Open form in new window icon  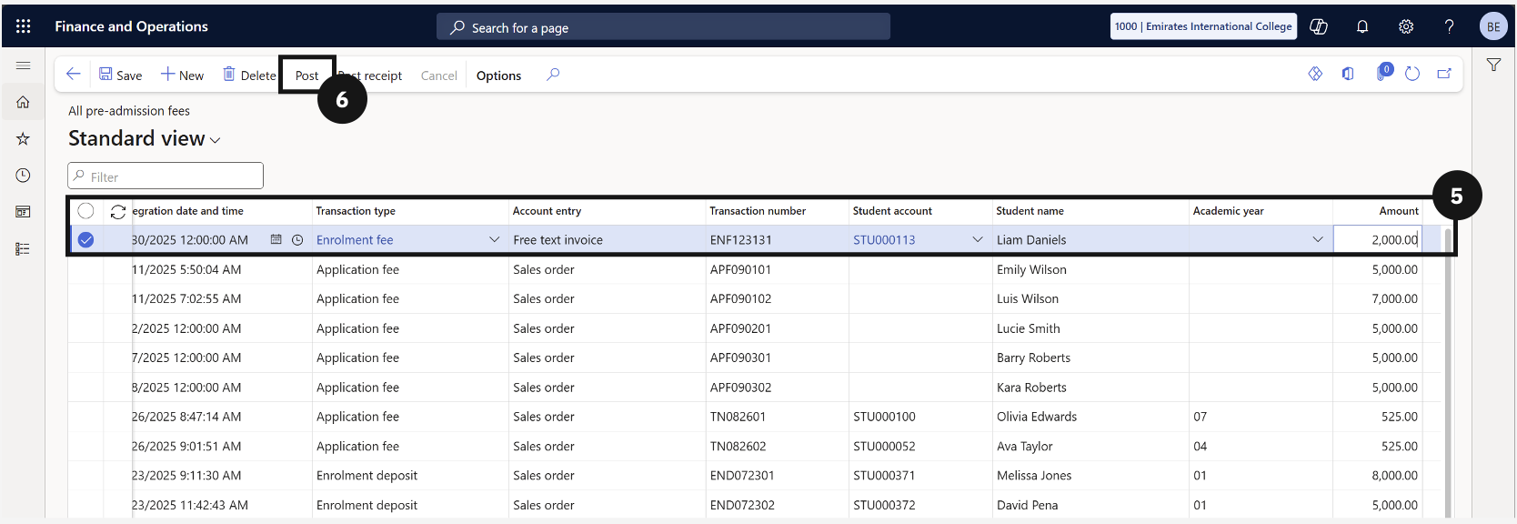click(x=1444, y=74)
